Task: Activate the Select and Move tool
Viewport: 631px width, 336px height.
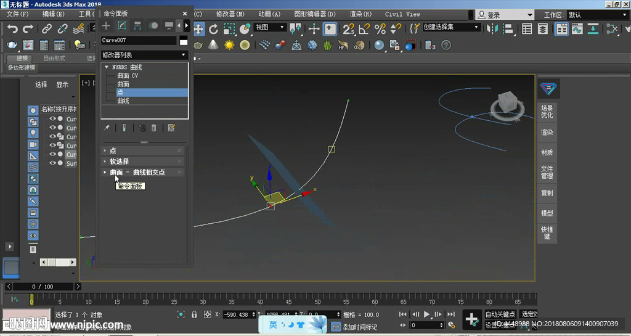Action: pyautogui.click(x=199, y=29)
